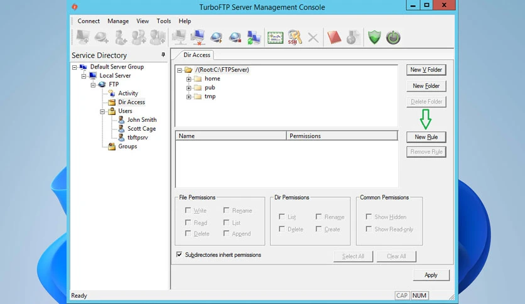The width and height of the screenshot is (525, 304).
Task: Open the Connect menu
Action: [x=89, y=21]
